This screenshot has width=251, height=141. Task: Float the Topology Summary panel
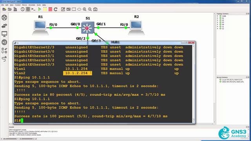(x=247, y=14)
